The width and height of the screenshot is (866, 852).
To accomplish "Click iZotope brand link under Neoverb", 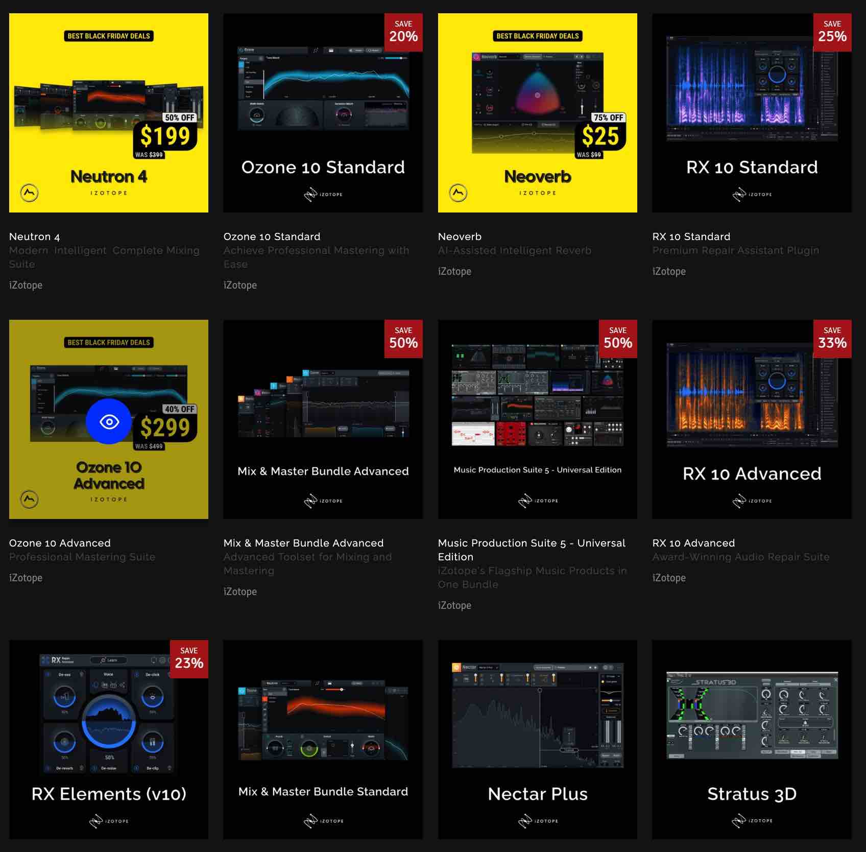I will (454, 271).
